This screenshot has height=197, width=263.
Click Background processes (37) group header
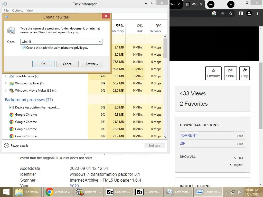[x=29, y=100]
